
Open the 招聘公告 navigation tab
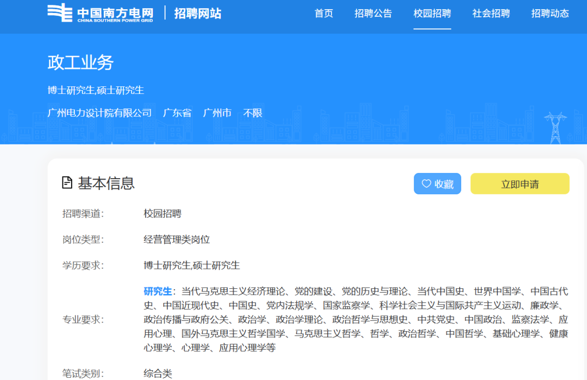point(373,14)
